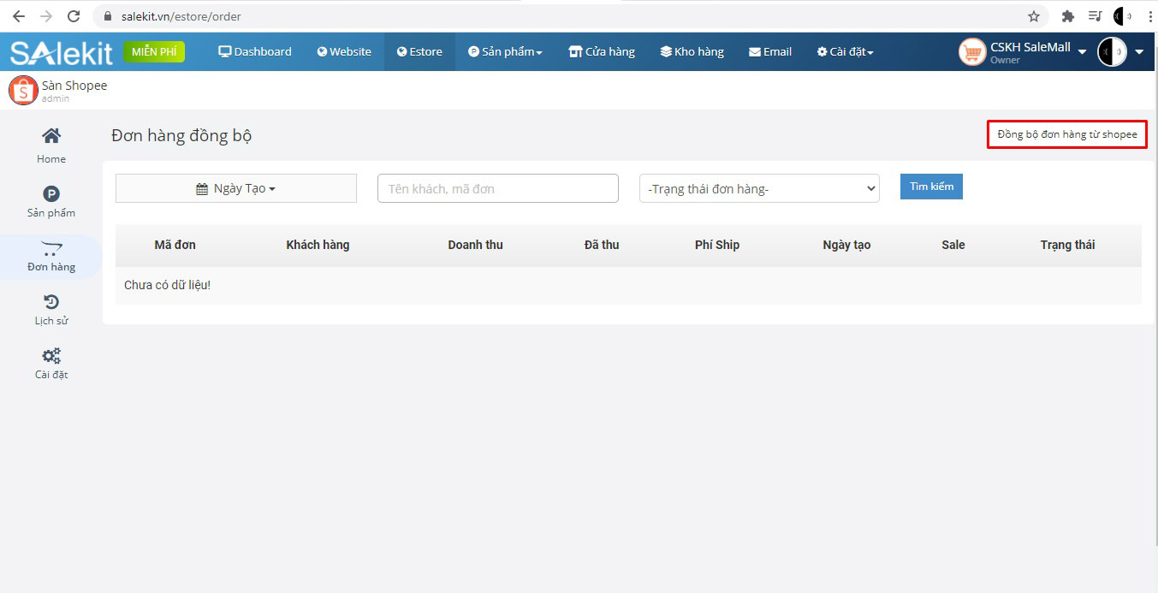The height and width of the screenshot is (593, 1158).
Task: Open Lịch sử history icon
Action: click(x=51, y=303)
